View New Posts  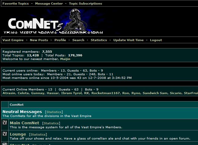click(x=39, y=40)
